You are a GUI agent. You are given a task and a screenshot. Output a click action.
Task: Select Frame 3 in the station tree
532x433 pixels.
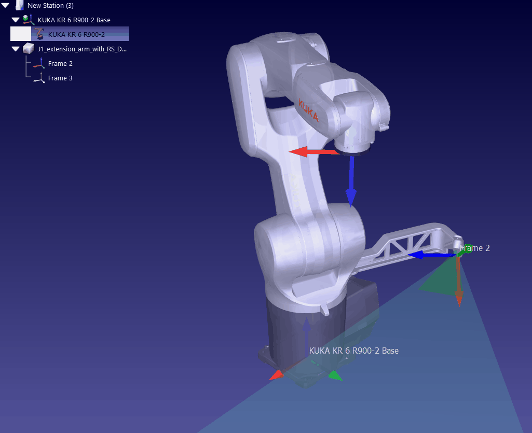tap(60, 78)
